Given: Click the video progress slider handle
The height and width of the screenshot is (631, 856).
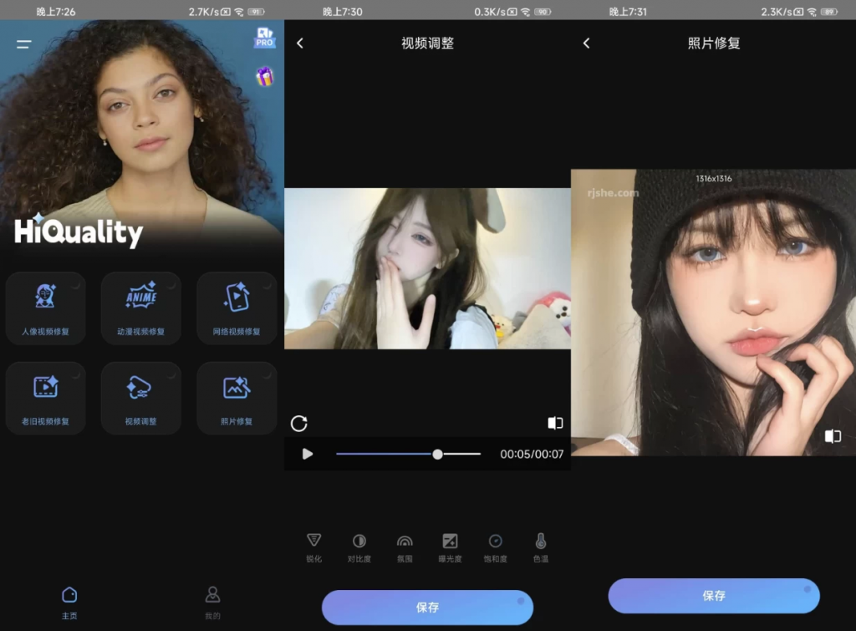Looking at the screenshot, I should point(437,454).
